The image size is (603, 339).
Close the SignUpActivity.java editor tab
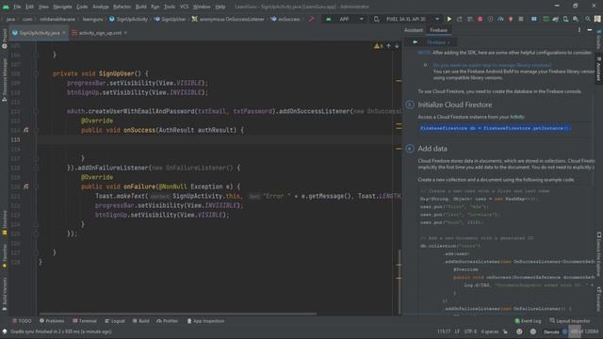(64, 33)
